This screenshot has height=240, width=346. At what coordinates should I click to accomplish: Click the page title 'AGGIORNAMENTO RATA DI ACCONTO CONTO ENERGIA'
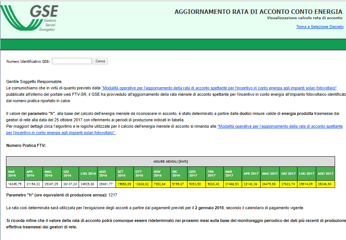tap(258, 12)
